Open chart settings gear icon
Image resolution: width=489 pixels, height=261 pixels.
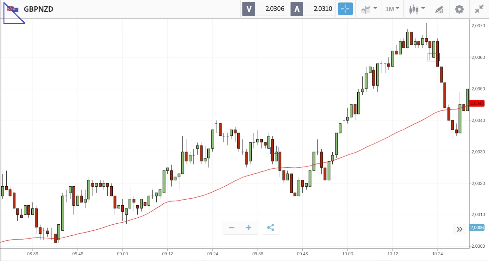[459, 9]
